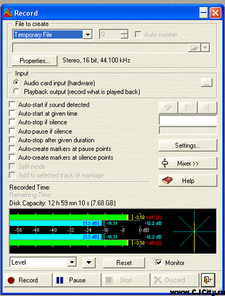Viewport: 225px width, 296px height.
Task: Click the downward triangle marker button
Action: [168, 108]
